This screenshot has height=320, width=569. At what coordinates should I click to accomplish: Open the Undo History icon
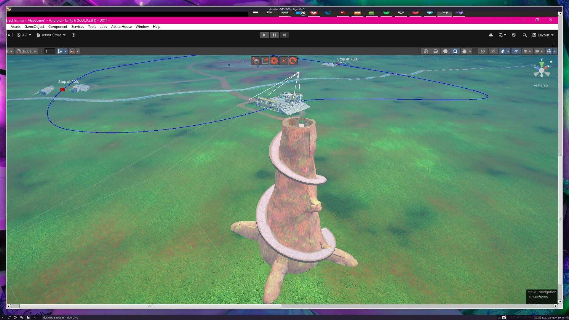point(514,35)
